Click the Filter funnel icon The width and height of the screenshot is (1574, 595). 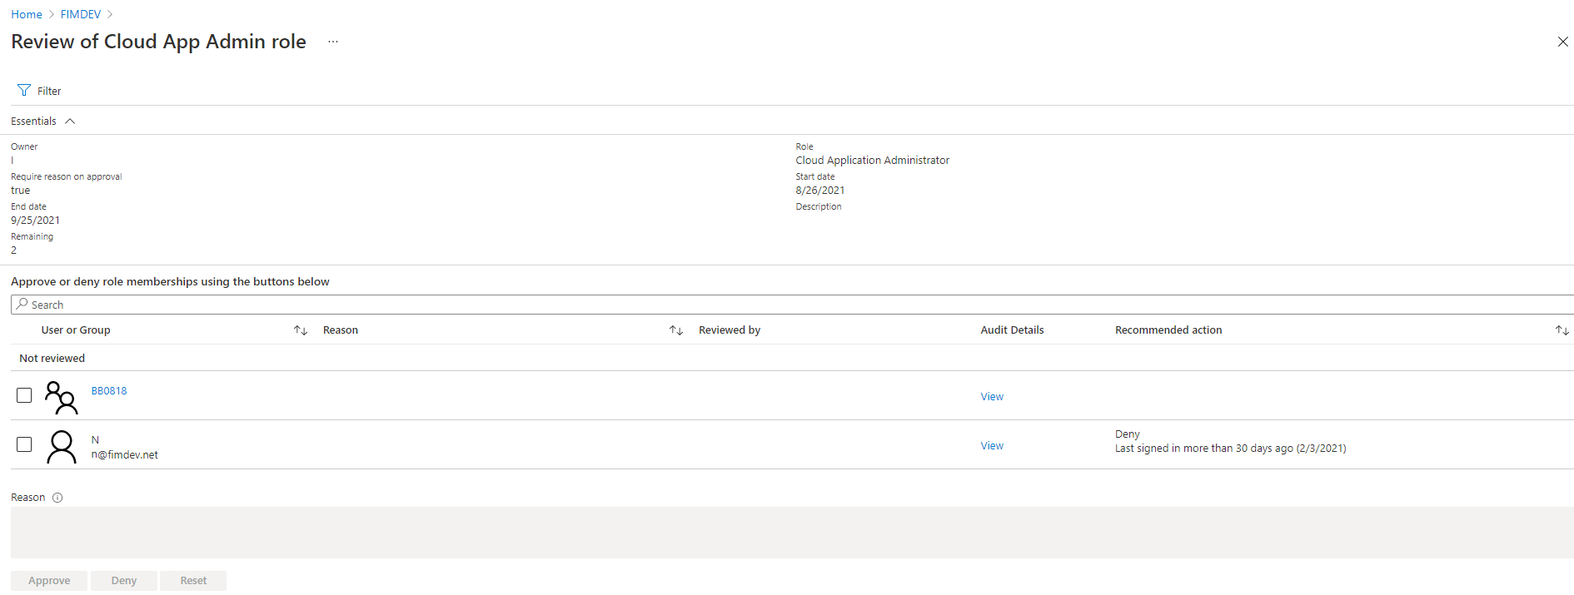click(24, 91)
